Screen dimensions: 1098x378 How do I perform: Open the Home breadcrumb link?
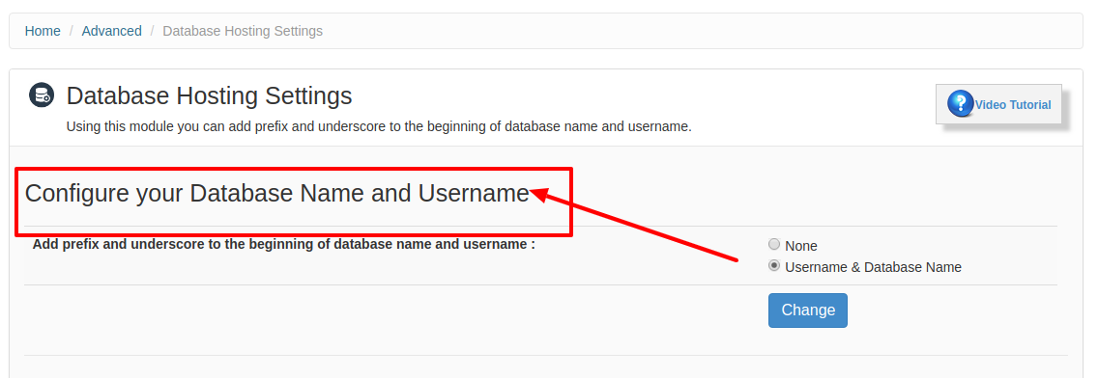tap(43, 32)
